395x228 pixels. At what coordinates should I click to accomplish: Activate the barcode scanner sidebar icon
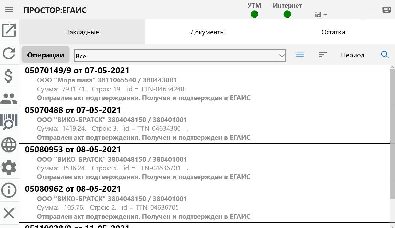pyautogui.click(x=9, y=122)
